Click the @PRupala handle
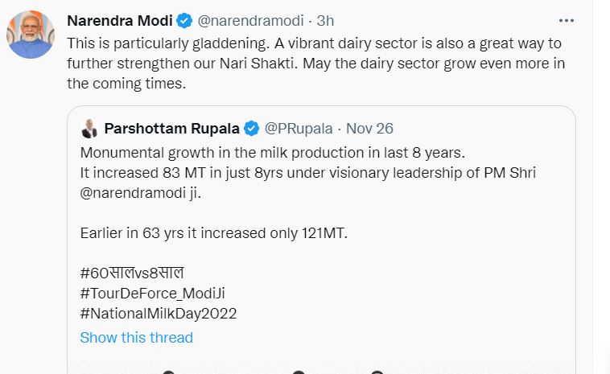Viewport: 610px width, 374px height. pos(299,128)
